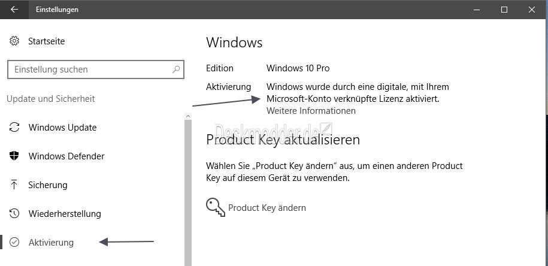Click the magnifier icon in the search box

coord(176,69)
